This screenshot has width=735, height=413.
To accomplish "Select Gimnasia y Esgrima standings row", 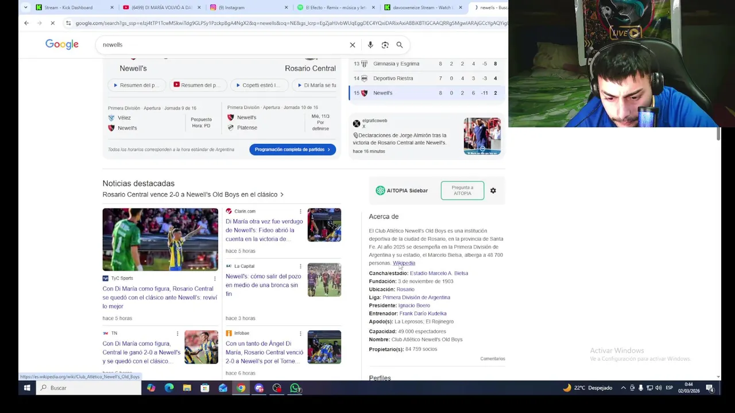I will click(426, 64).
